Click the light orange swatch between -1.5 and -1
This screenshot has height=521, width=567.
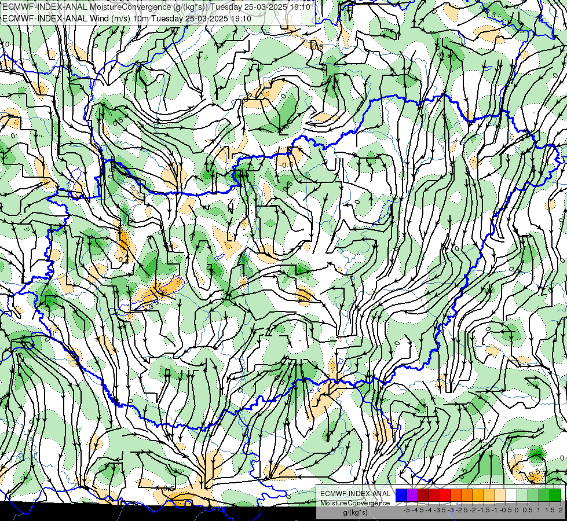489,496
